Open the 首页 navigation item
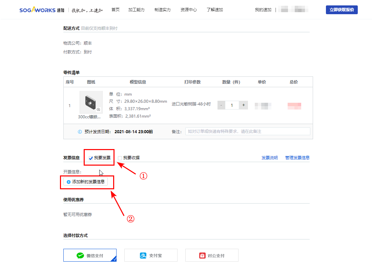The height and width of the screenshot is (265, 372). click(x=115, y=10)
